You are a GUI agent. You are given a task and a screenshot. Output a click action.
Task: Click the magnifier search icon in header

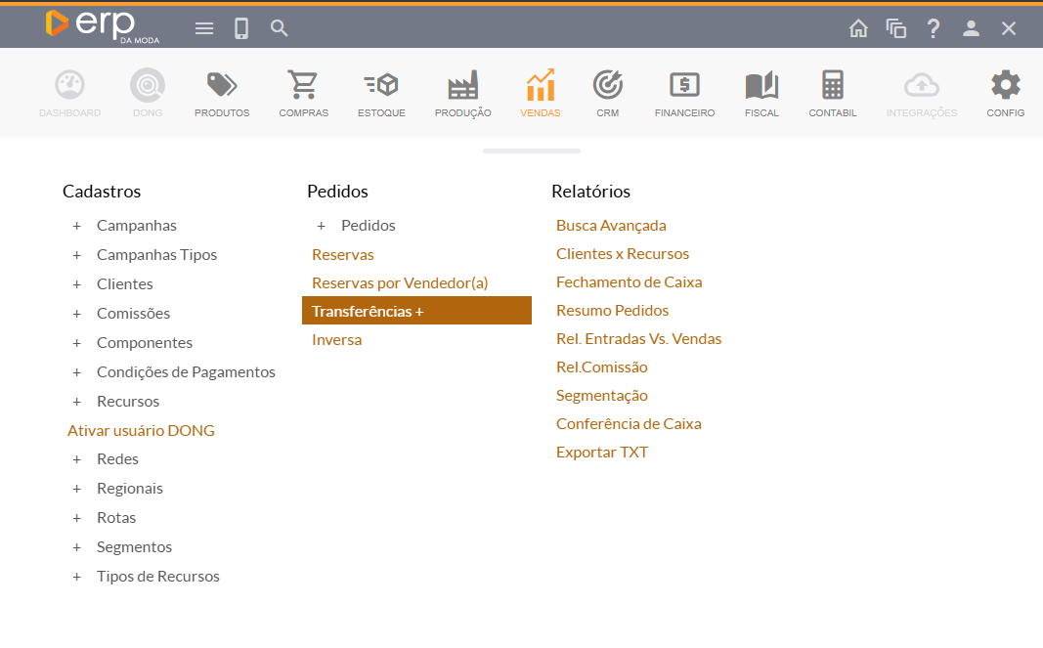(280, 28)
